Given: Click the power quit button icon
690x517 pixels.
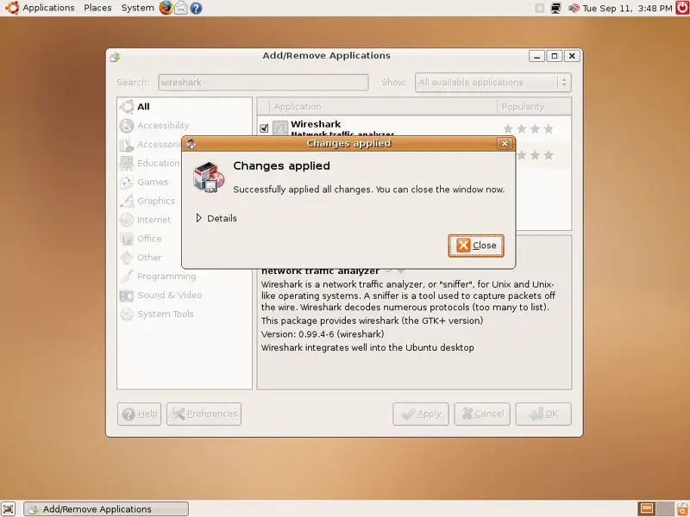Looking at the screenshot, I should [x=682, y=8].
